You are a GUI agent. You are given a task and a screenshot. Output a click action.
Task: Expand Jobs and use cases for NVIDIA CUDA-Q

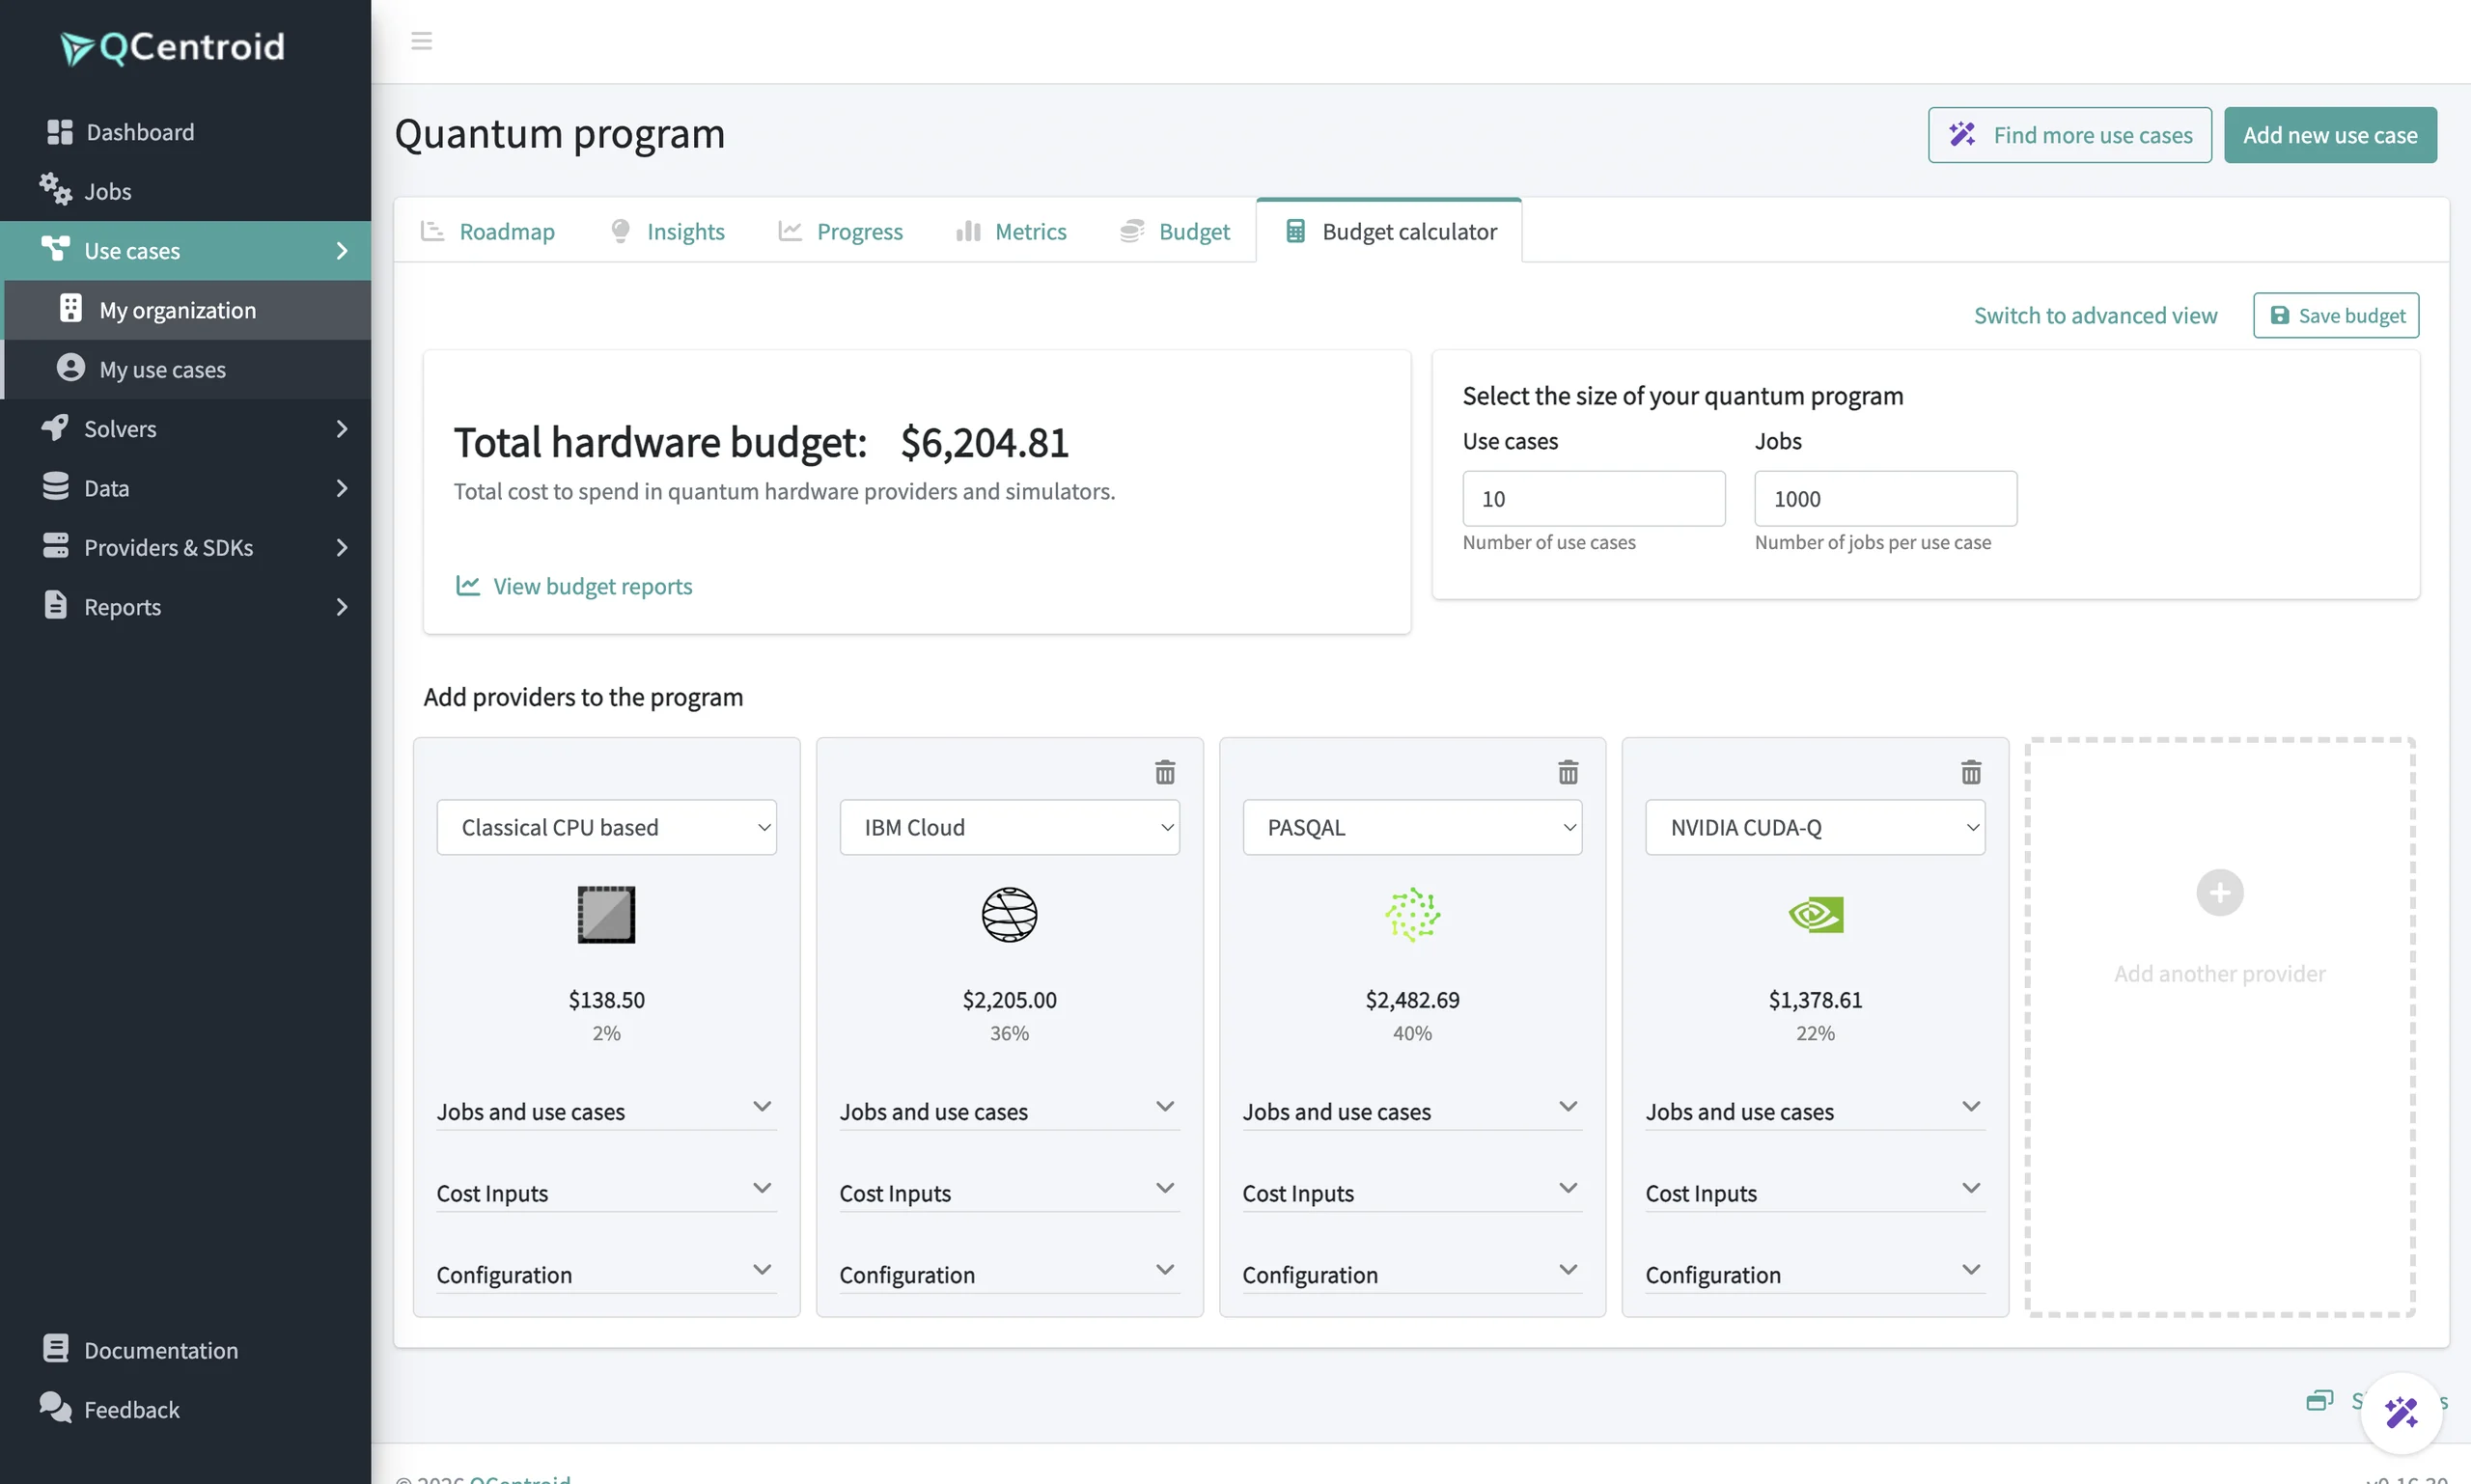[1815, 1110]
